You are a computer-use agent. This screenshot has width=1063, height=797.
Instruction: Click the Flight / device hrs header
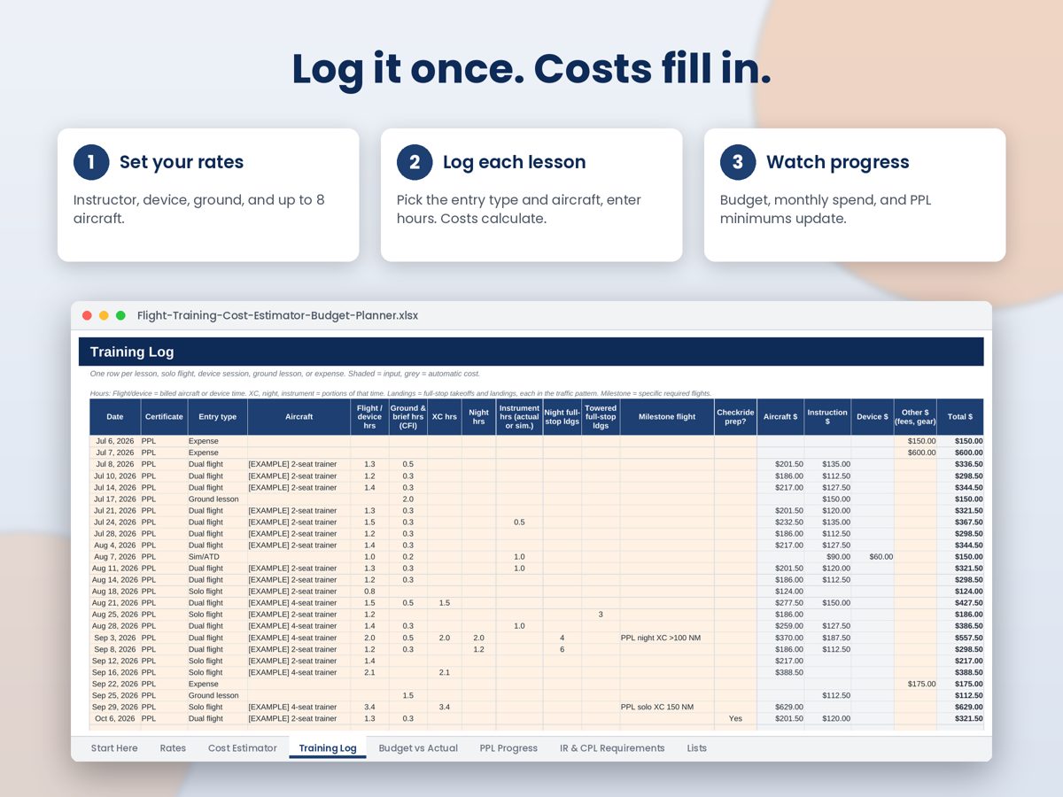pos(369,417)
